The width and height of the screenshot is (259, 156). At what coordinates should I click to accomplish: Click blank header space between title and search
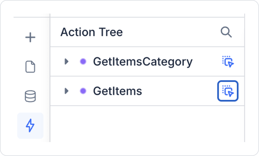(171, 32)
